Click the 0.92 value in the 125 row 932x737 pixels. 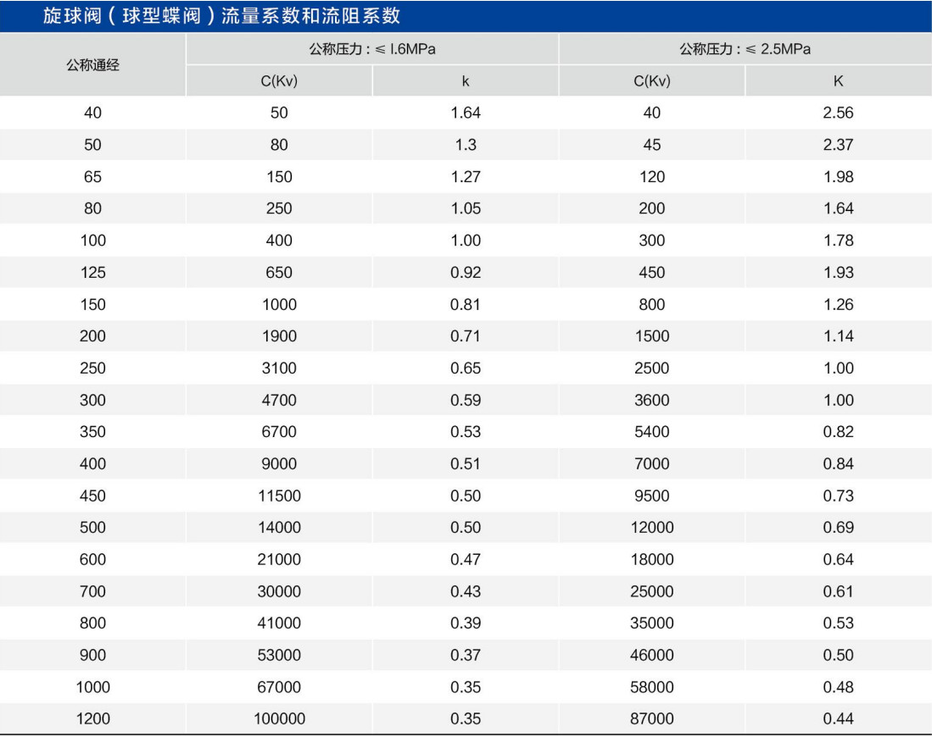pos(466,273)
